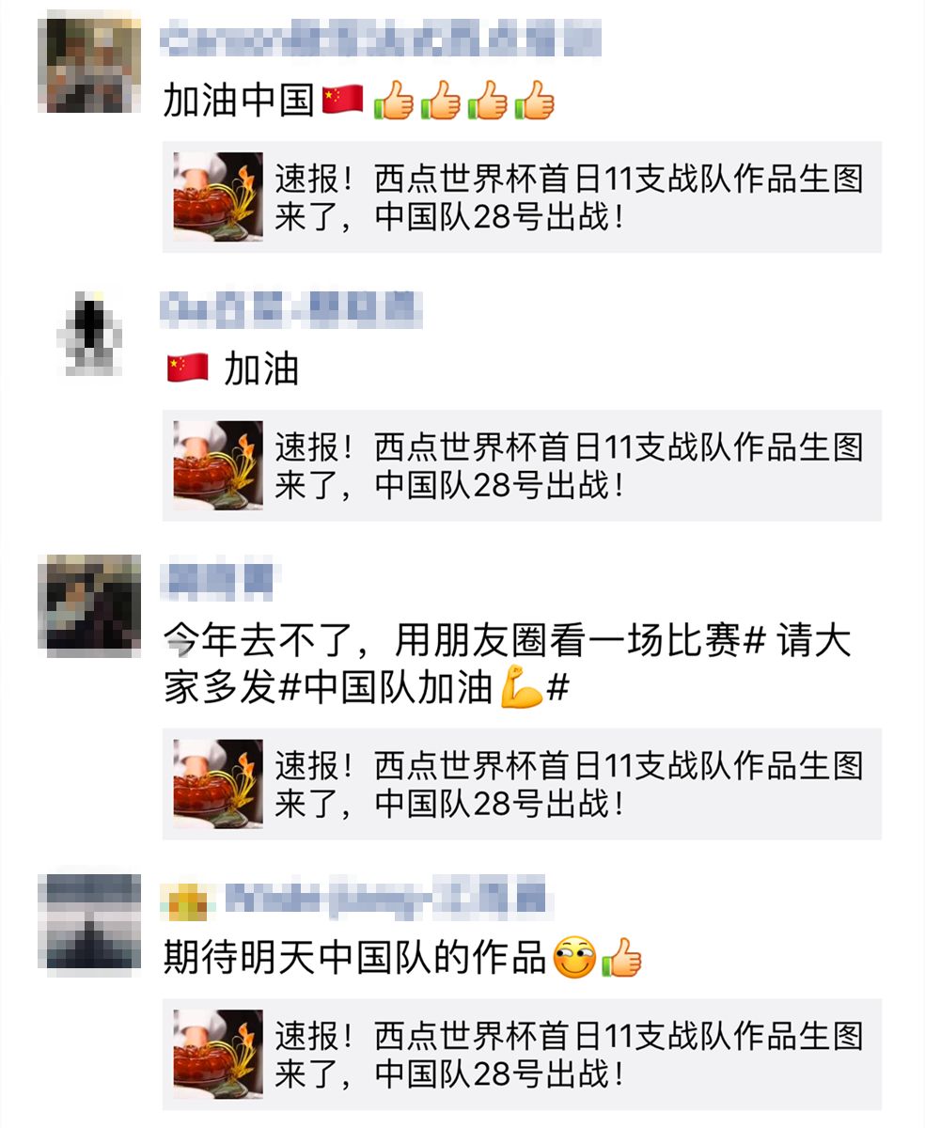Image resolution: width=925 pixels, height=1128 pixels.
Task: Click China flag emoji after 加油中国
Action: [x=343, y=99]
